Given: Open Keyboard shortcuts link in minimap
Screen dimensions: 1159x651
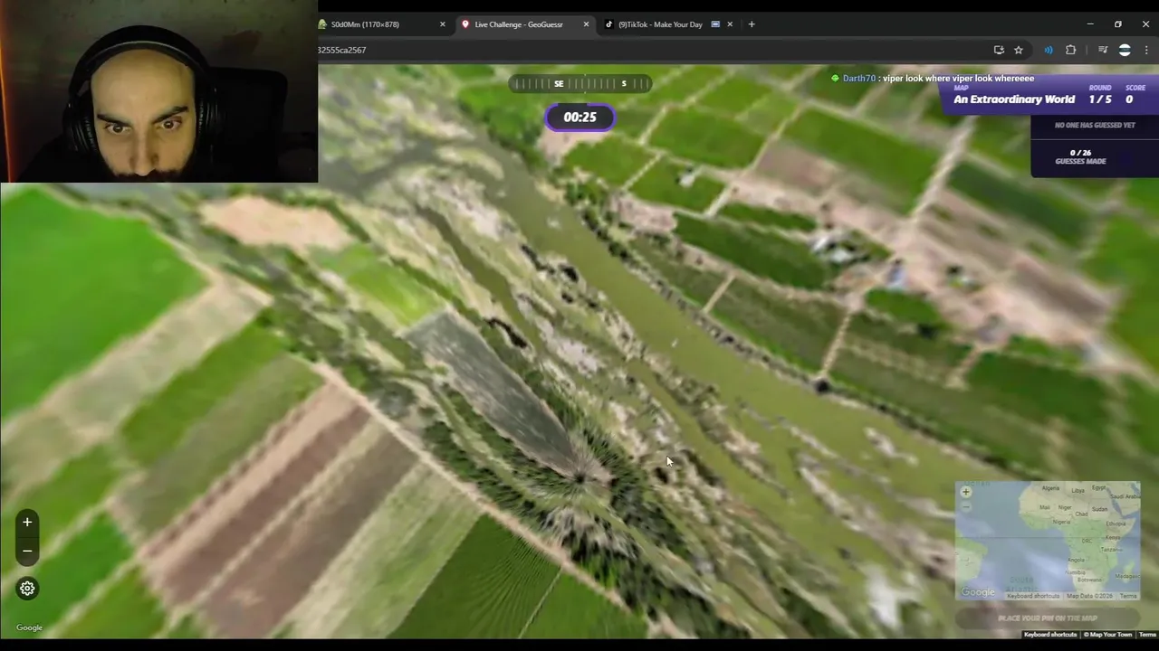Looking at the screenshot, I should click(1033, 596).
